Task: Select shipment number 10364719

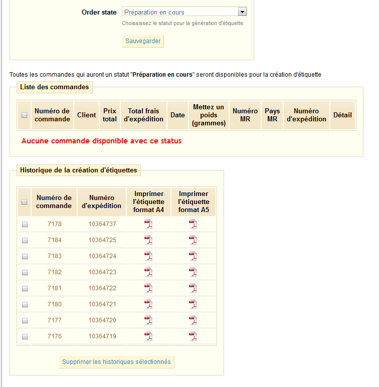Action: coord(102,336)
